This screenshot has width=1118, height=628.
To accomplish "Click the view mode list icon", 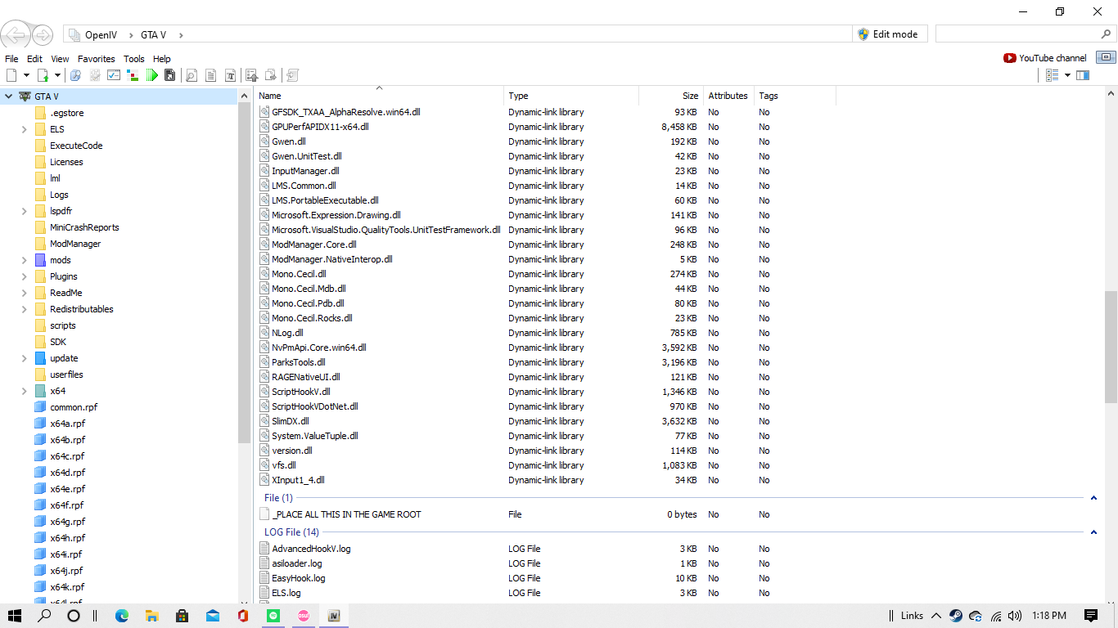I will (1053, 75).
